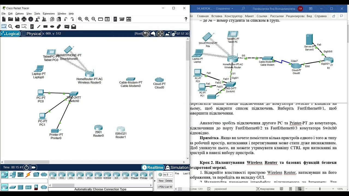349x196 pixels.
Task: Create a new Packet Tracer file
Action: coord(4,19)
